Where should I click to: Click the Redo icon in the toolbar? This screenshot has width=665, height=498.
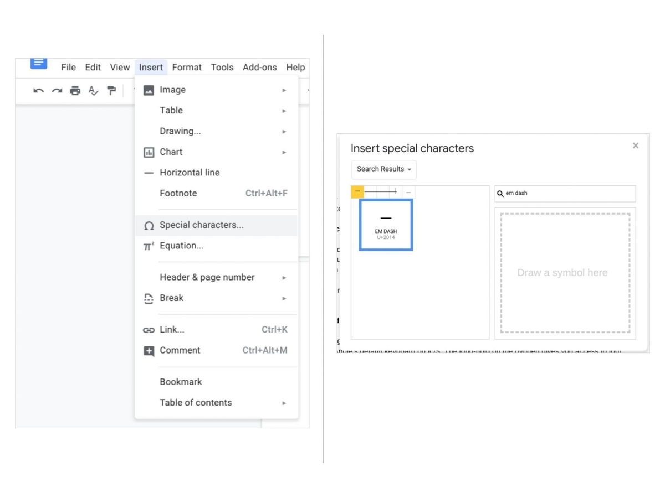coord(57,91)
